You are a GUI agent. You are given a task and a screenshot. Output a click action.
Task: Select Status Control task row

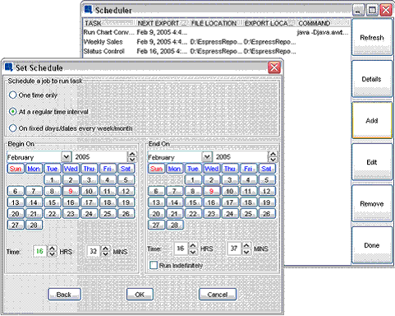217,51
